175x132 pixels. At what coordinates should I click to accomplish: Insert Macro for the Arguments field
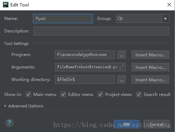pos(150,67)
